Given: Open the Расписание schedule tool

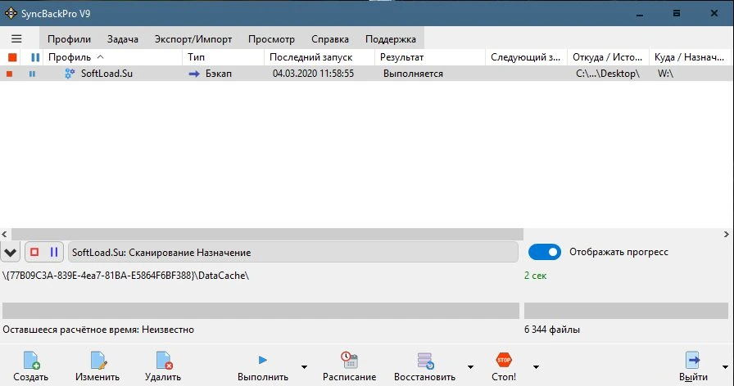Looking at the screenshot, I should (349, 367).
